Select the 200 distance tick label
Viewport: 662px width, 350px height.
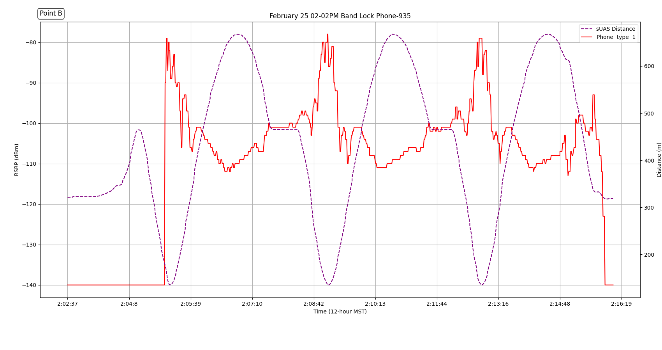(x=648, y=255)
